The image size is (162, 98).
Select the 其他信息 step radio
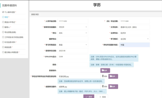[x=3, y=47]
